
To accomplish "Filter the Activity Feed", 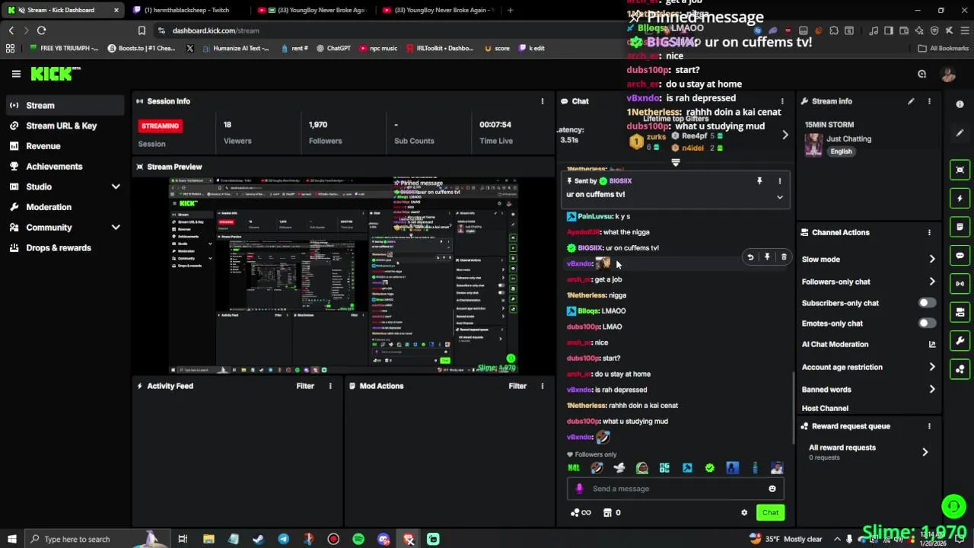I will pos(305,386).
